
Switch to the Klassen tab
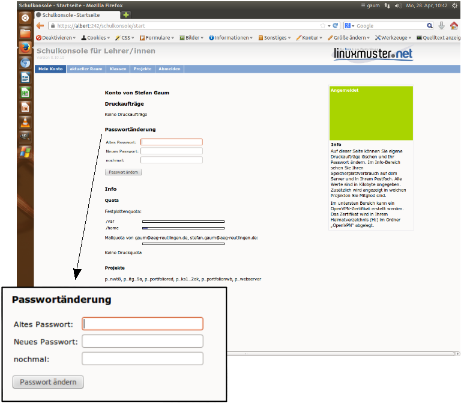pos(118,69)
